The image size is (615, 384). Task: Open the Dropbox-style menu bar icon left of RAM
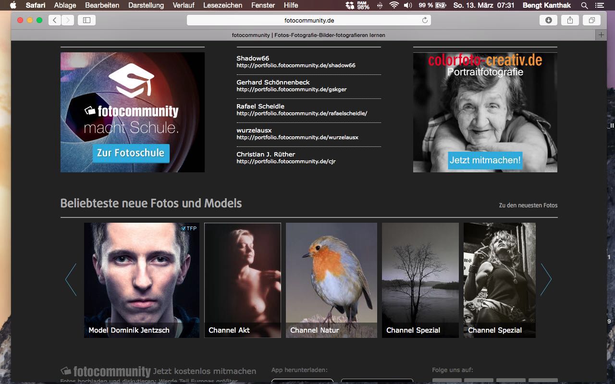click(350, 5)
